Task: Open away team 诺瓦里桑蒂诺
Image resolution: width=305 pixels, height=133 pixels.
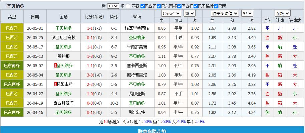Action: tap(137, 28)
